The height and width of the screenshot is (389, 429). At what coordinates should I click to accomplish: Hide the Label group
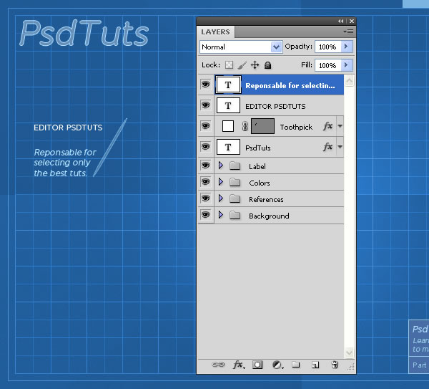(206, 165)
